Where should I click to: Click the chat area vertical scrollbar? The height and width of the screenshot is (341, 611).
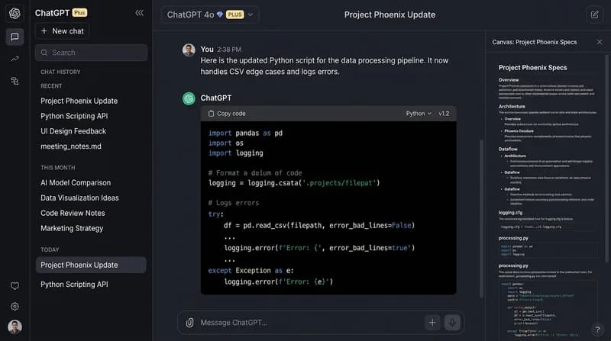(481, 218)
